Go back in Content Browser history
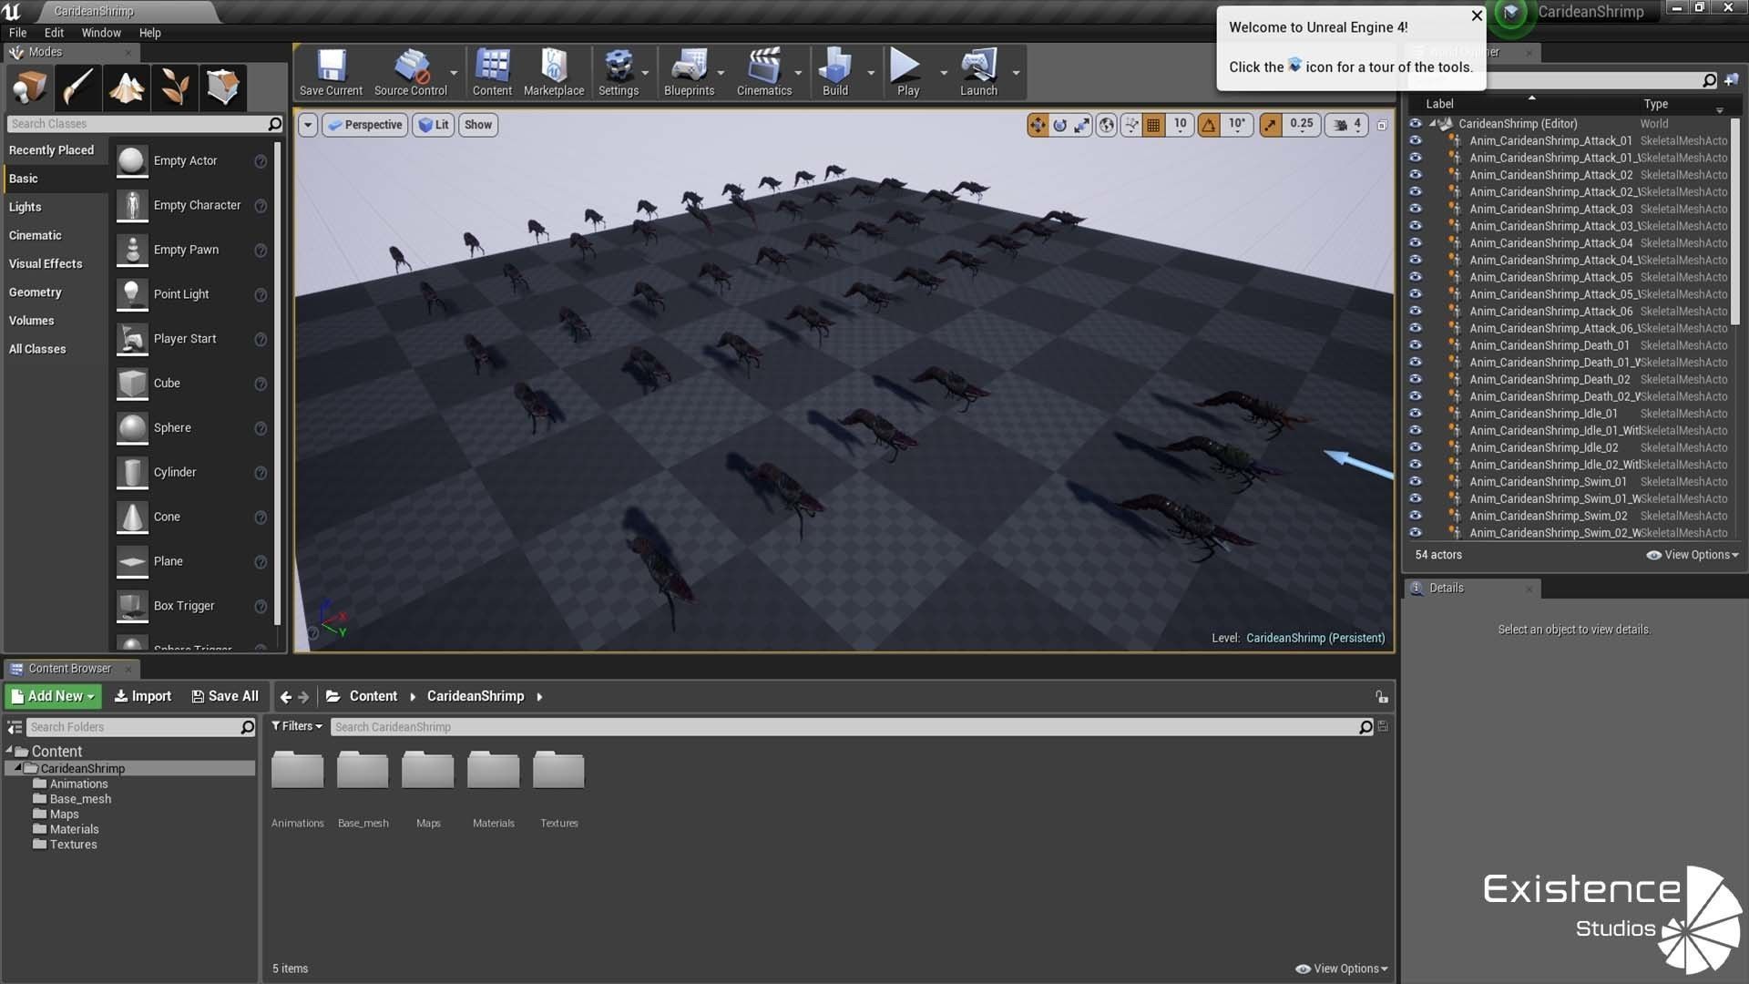1749x984 pixels. (286, 697)
